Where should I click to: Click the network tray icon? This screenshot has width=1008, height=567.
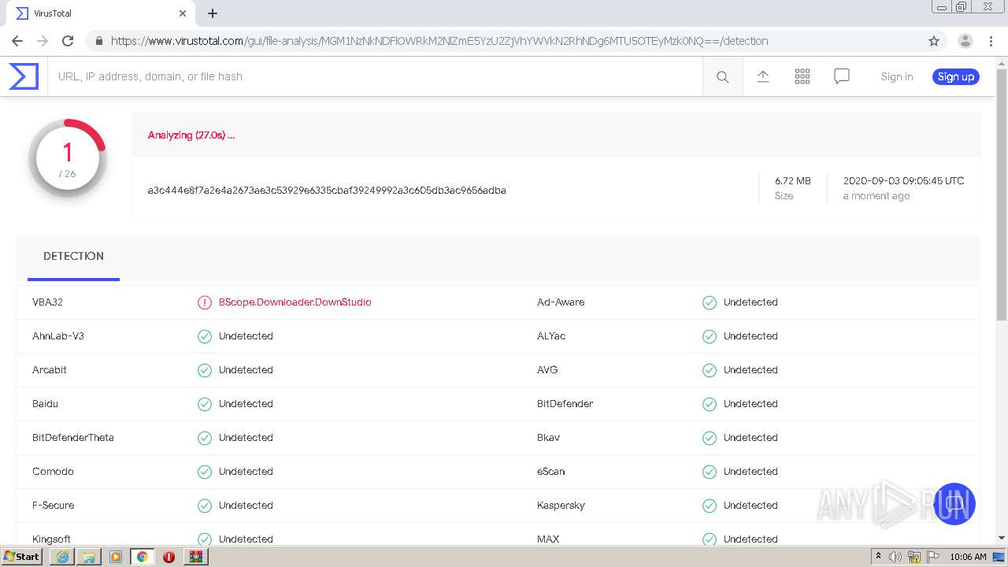pyautogui.click(x=914, y=557)
